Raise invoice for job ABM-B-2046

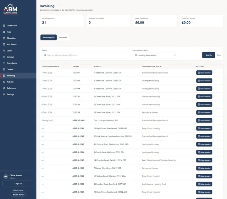[204, 168]
